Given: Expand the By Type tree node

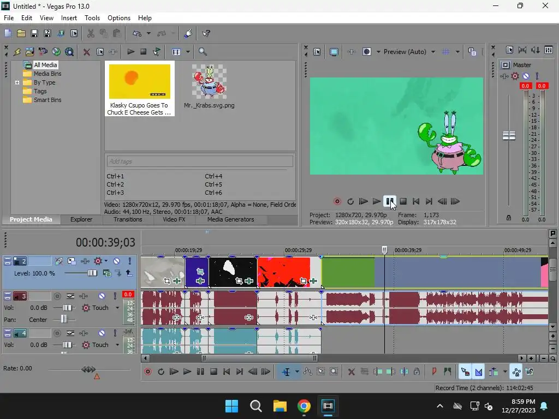Looking at the screenshot, I should pyautogui.click(x=17, y=82).
